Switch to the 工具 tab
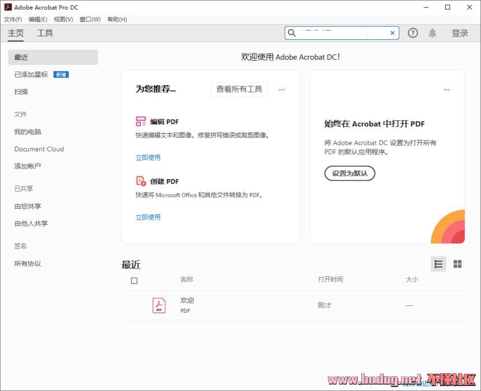This screenshot has height=391, width=481. pos(45,33)
